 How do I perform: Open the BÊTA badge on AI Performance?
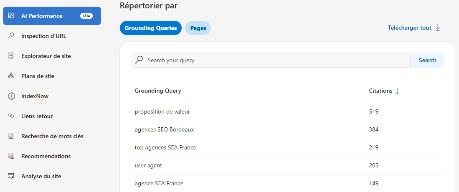(x=86, y=16)
